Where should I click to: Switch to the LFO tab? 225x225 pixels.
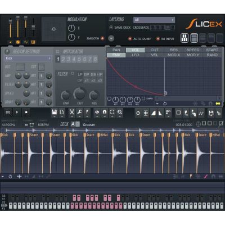(136, 55)
